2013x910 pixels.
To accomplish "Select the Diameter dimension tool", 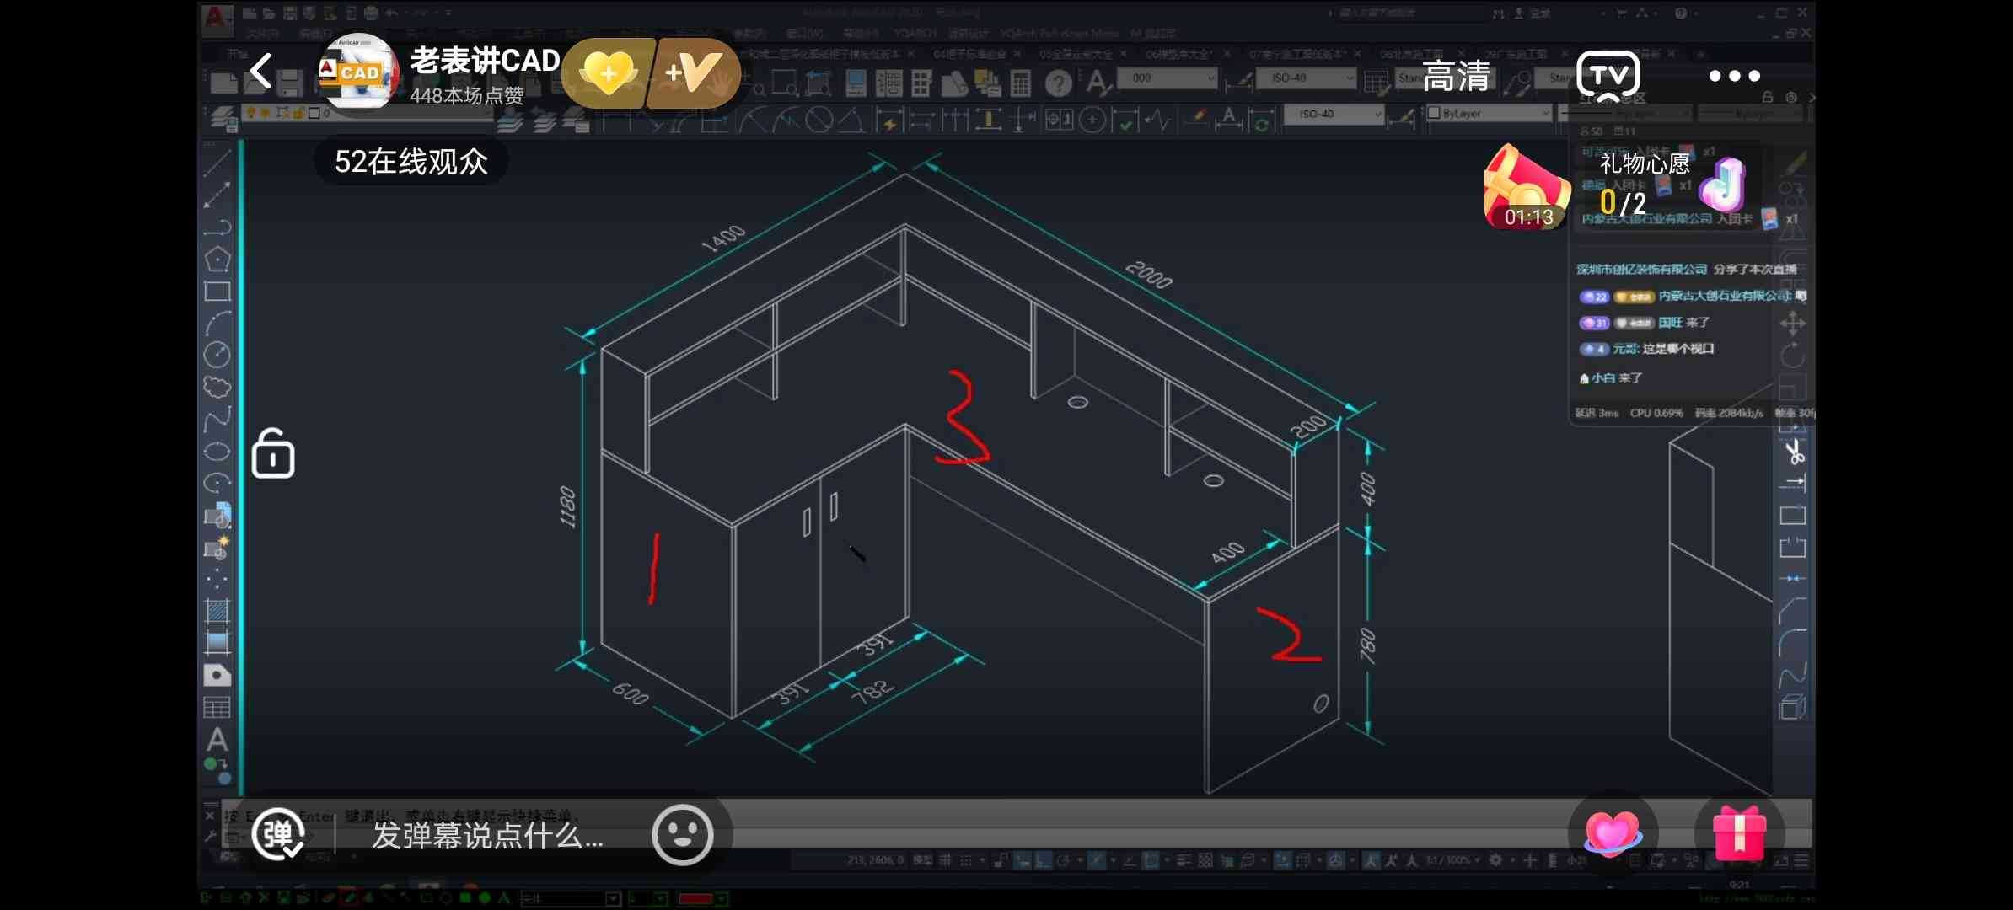I will tap(819, 120).
